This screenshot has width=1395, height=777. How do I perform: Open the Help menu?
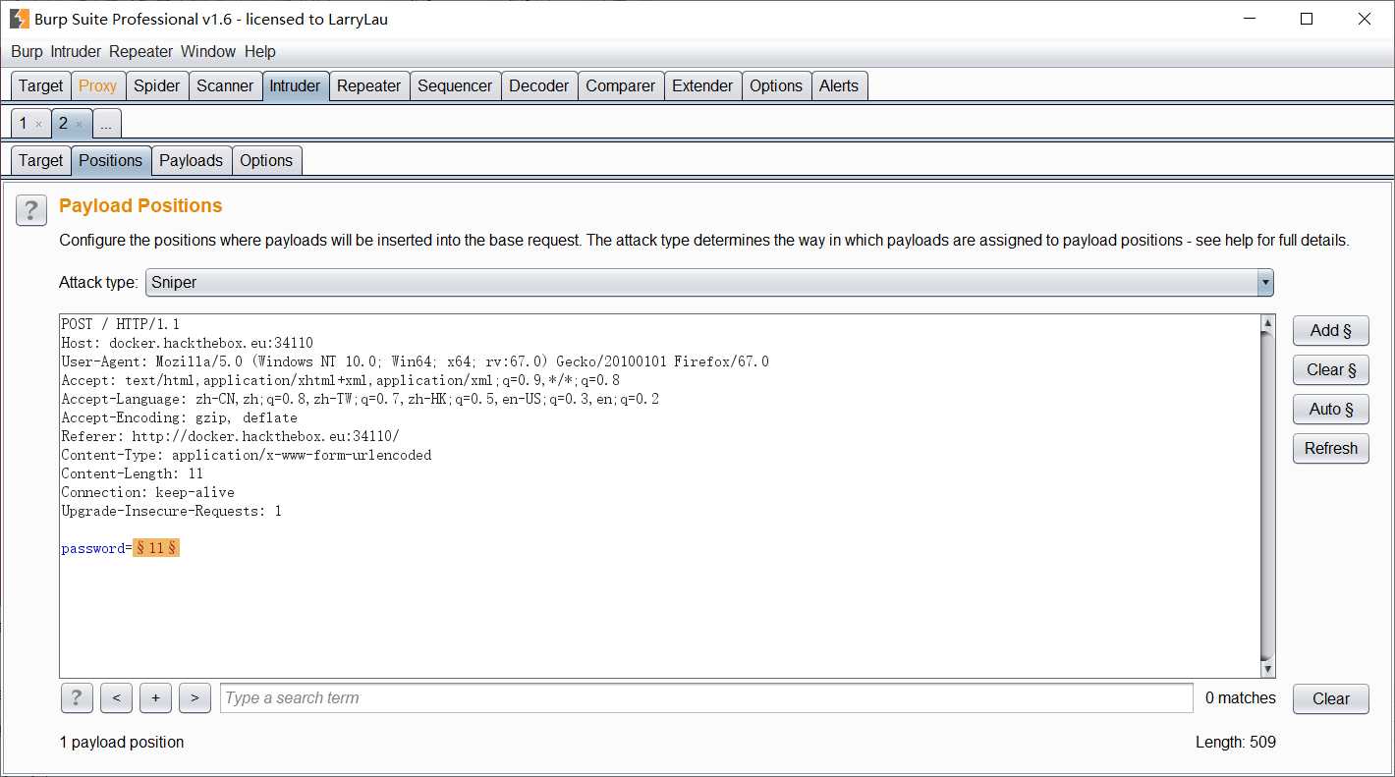coord(260,51)
